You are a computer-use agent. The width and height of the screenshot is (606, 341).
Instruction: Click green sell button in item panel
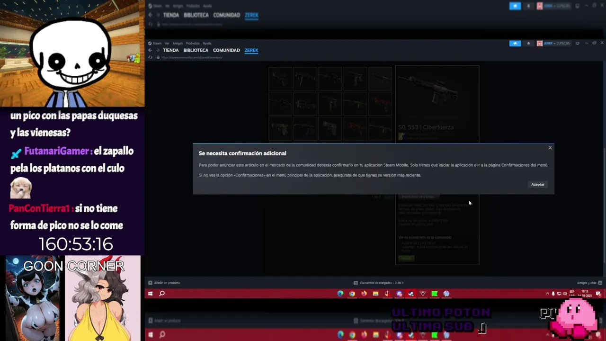point(406,258)
